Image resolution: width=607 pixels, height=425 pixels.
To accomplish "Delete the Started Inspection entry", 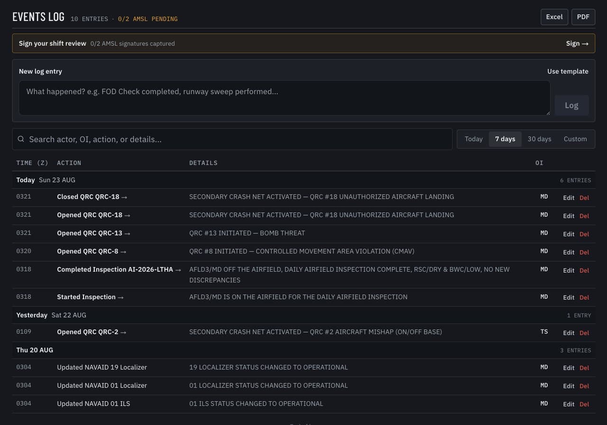I will coord(584,298).
